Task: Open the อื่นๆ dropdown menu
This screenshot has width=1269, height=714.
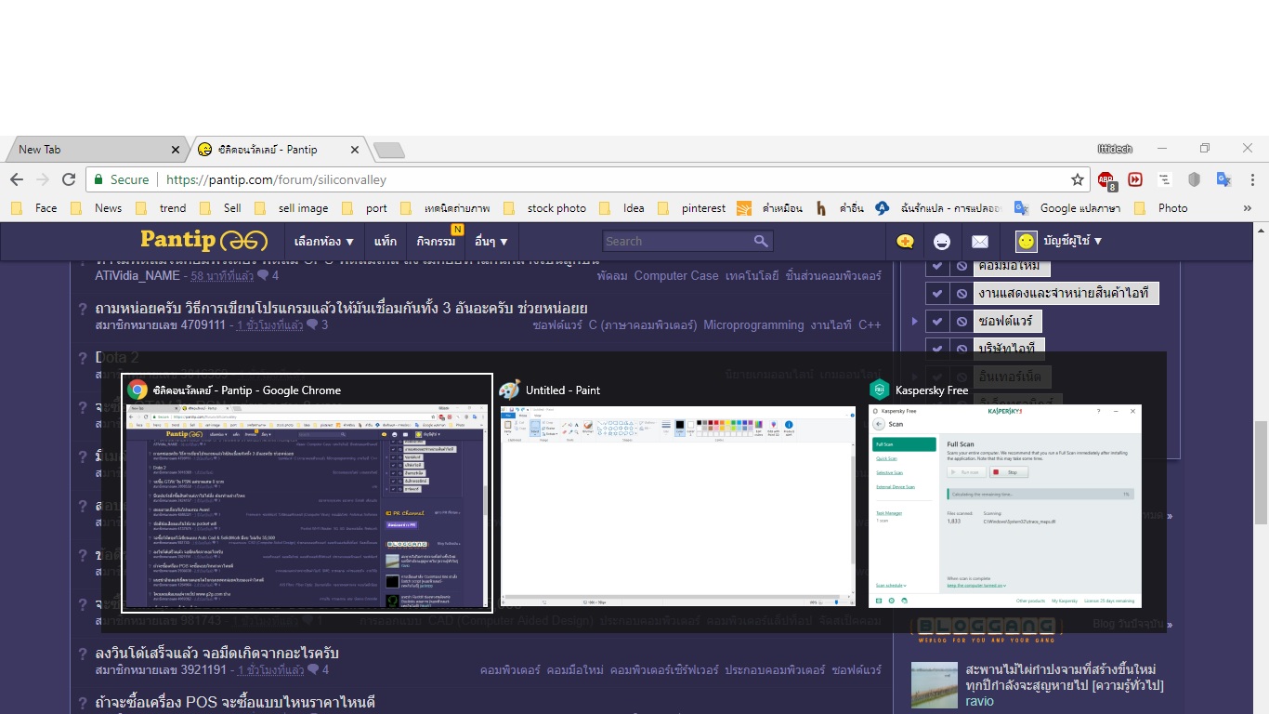Action: (x=491, y=242)
